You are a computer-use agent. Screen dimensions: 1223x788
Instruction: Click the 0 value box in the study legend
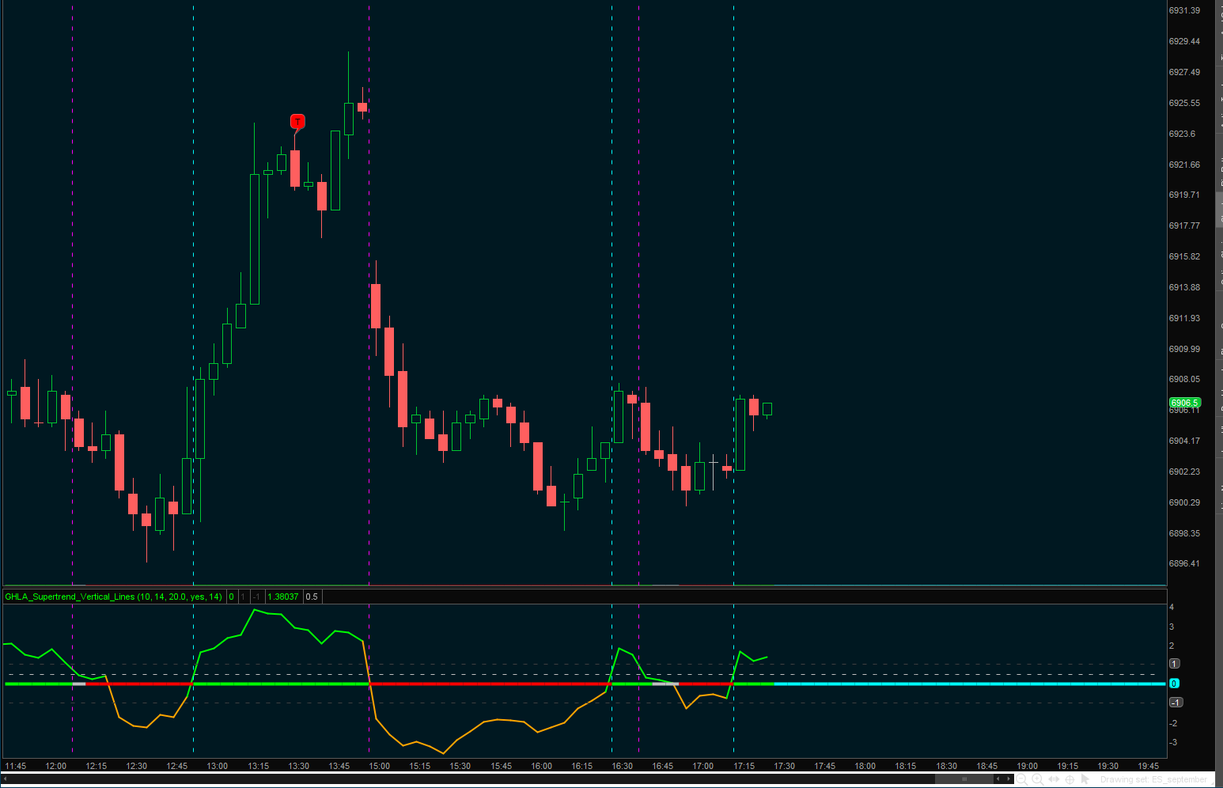[x=231, y=597]
